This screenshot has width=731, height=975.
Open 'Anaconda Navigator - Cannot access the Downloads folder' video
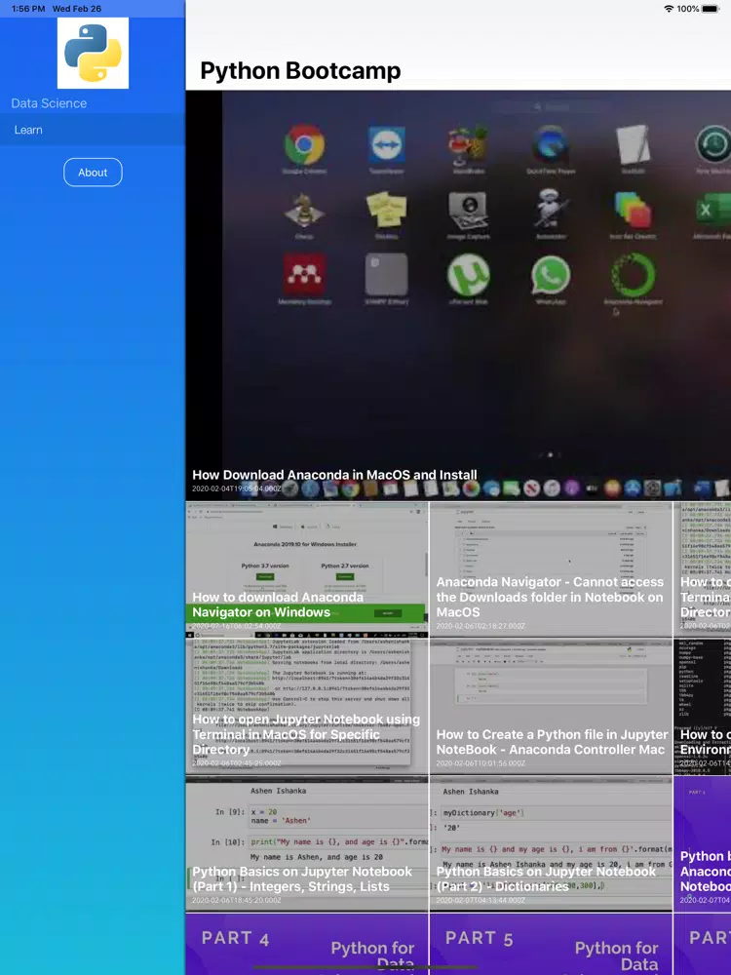[551, 569]
